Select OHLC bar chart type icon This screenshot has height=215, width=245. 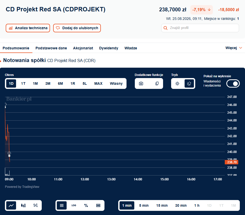pyautogui.click(x=36, y=205)
